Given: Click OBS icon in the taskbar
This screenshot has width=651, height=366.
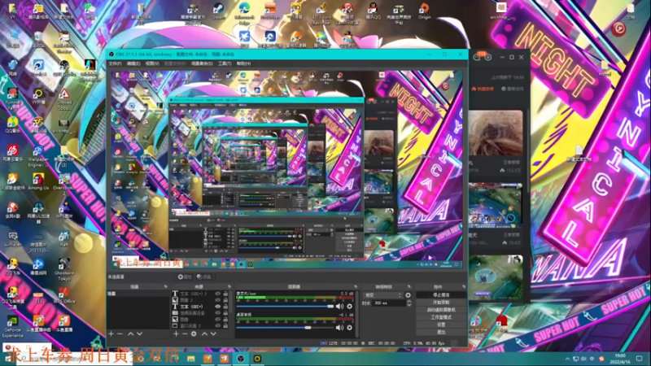Looking at the screenshot, I should tap(241, 359).
